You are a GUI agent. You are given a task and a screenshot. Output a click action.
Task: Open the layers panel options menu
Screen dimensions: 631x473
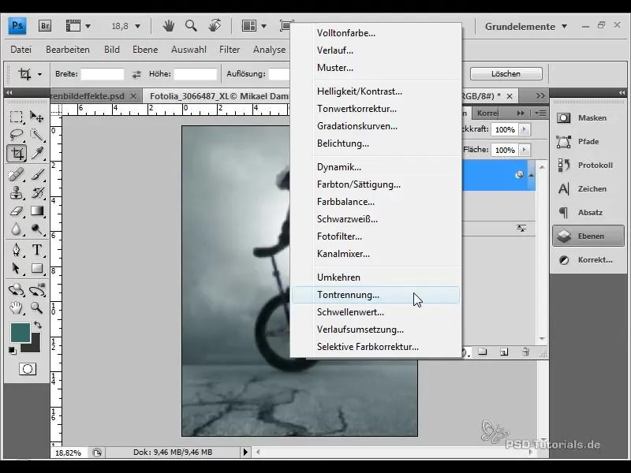[x=540, y=114]
